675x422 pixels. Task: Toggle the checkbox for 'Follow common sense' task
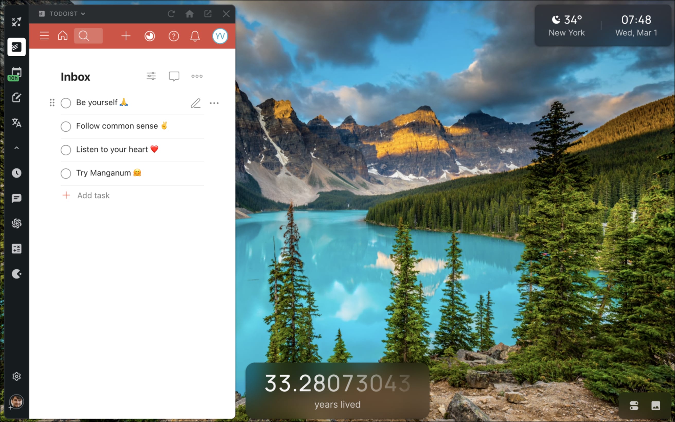pos(66,126)
